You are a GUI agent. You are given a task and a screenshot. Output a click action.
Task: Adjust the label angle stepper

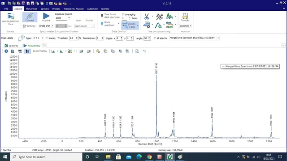[x=149, y=38]
